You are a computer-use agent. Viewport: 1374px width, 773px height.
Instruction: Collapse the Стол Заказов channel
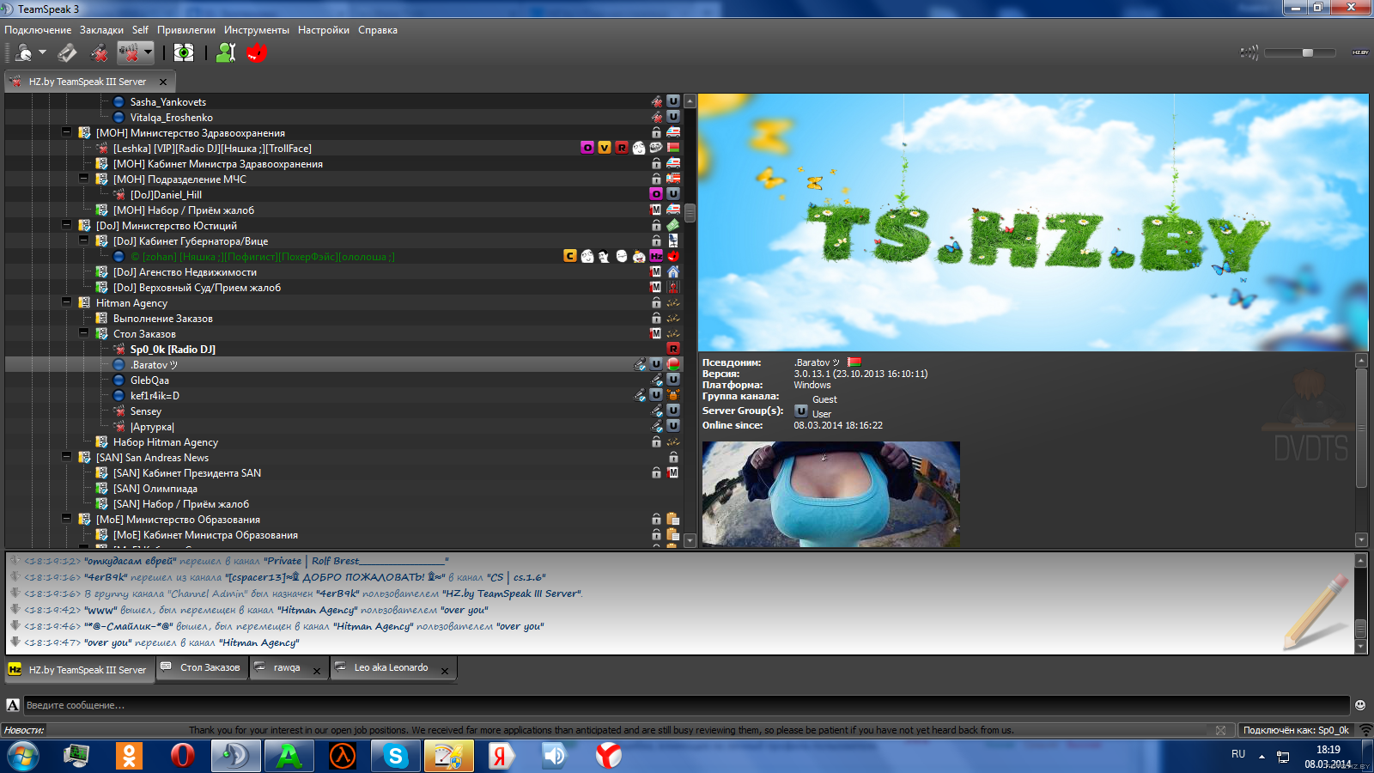click(83, 333)
